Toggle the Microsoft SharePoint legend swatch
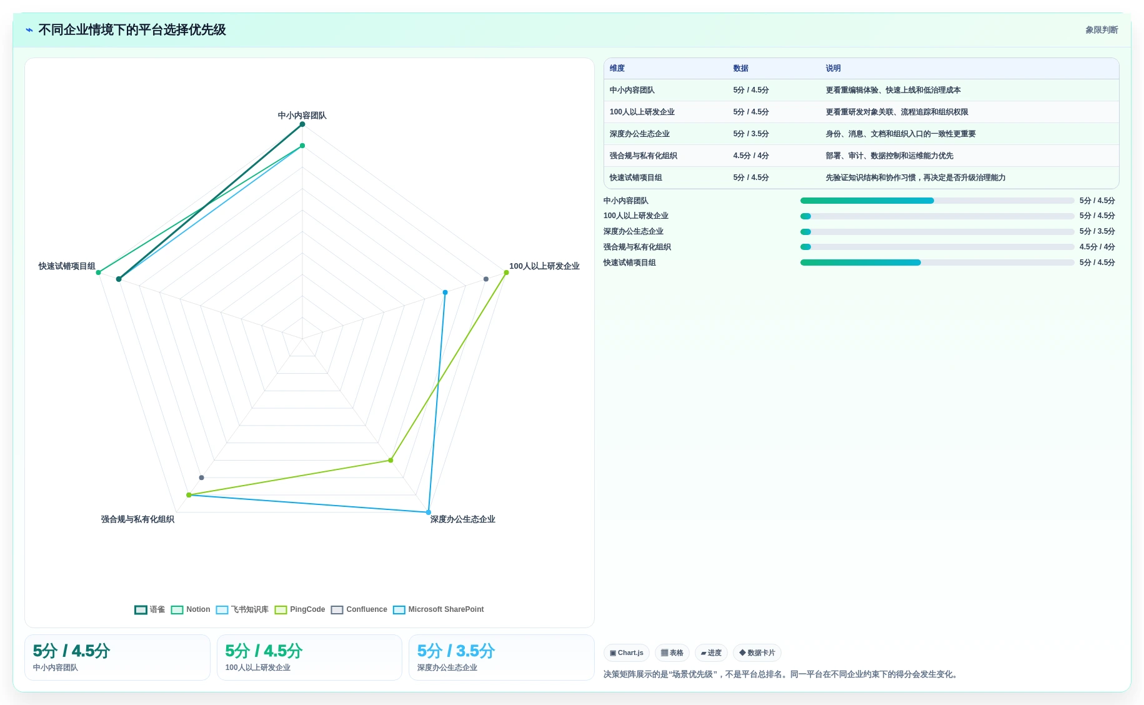The width and height of the screenshot is (1144, 705). coord(399,609)
